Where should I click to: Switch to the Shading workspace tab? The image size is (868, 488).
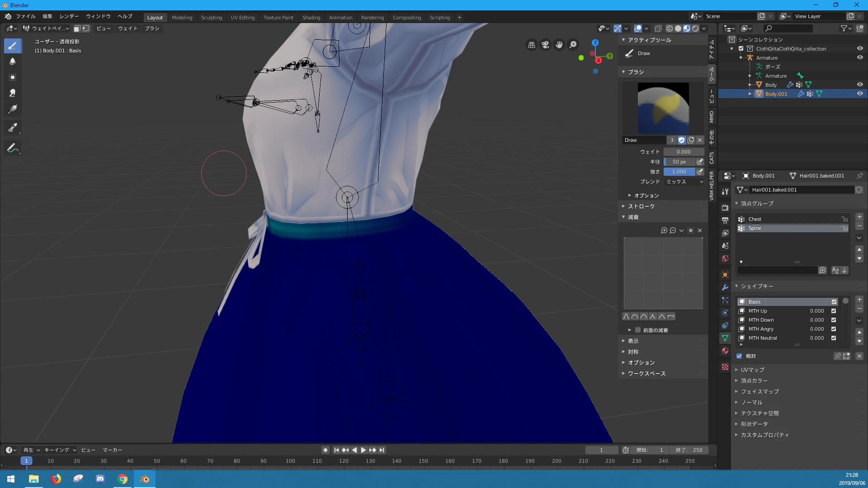311,18
